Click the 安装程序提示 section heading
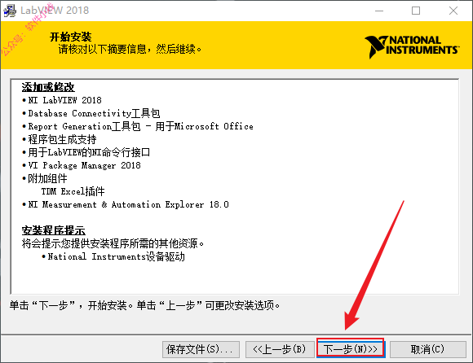 pos(54,230)
